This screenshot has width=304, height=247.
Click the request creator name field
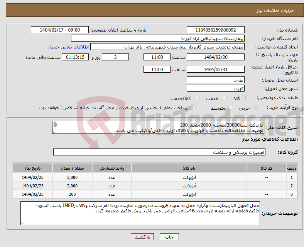click(167, 47)
